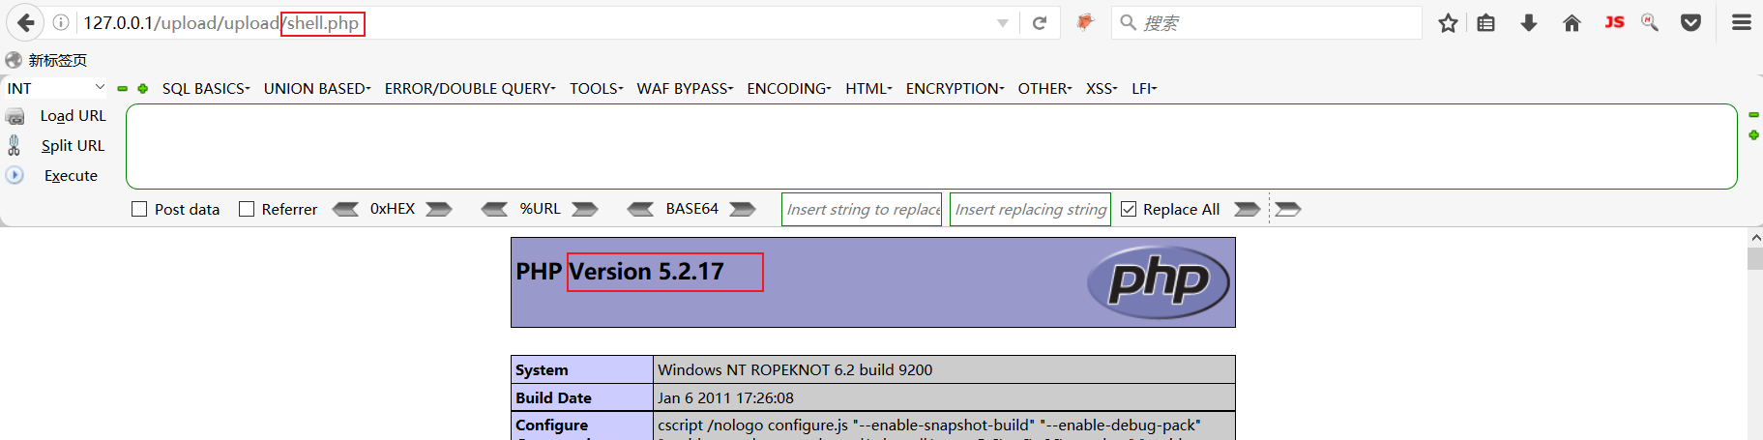Click the Build Date value Jan 6 2011
This screenshot has width=1763, height=440.
[x=725, y=397]
